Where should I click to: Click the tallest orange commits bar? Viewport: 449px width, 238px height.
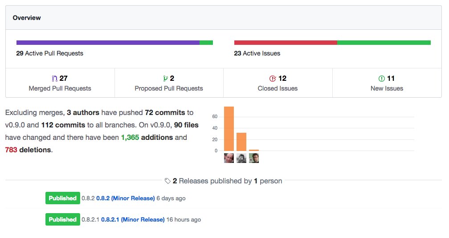pos(229,129)
